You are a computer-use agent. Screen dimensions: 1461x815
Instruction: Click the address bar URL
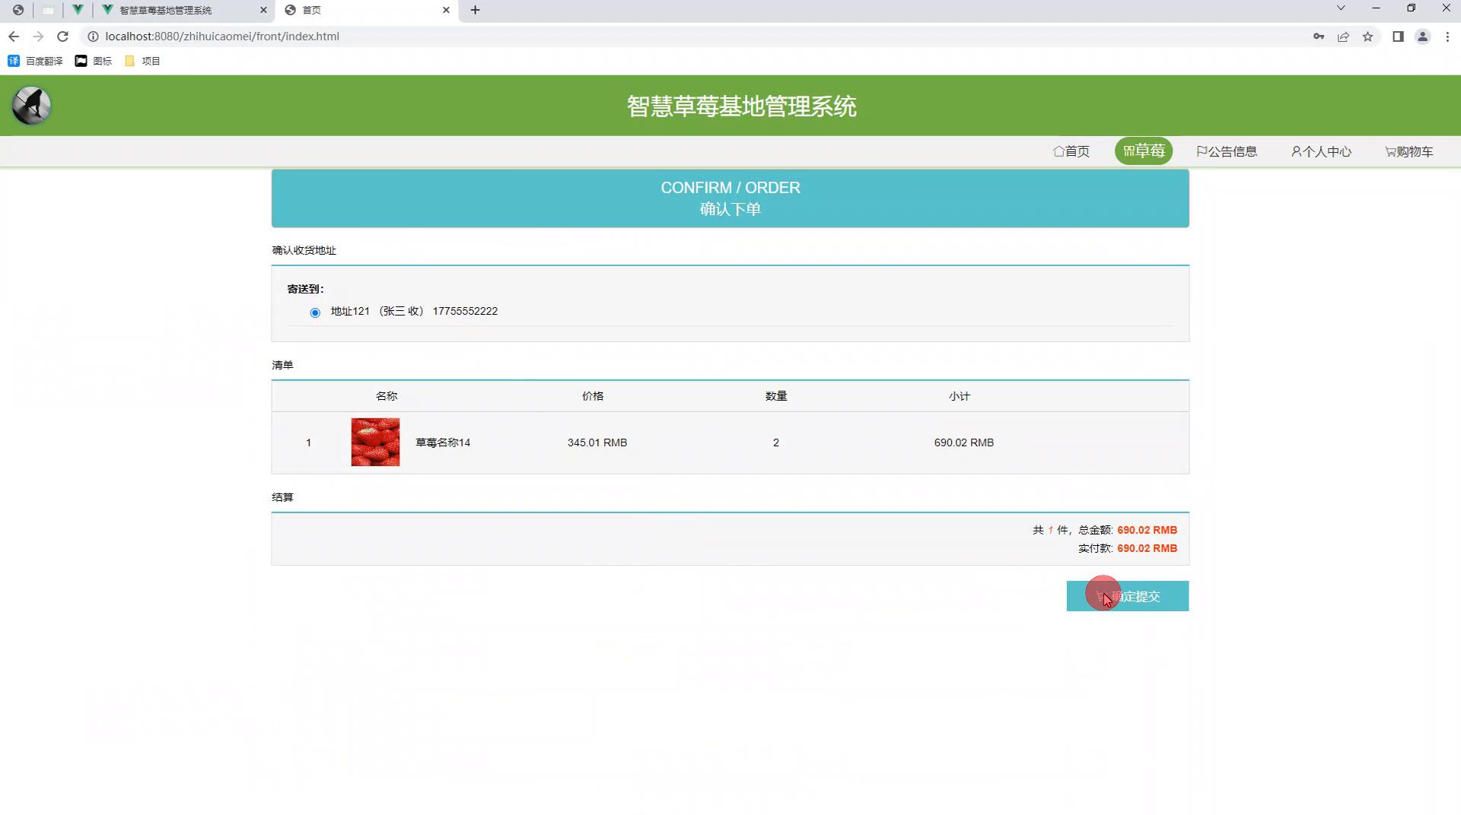point(222,36)
